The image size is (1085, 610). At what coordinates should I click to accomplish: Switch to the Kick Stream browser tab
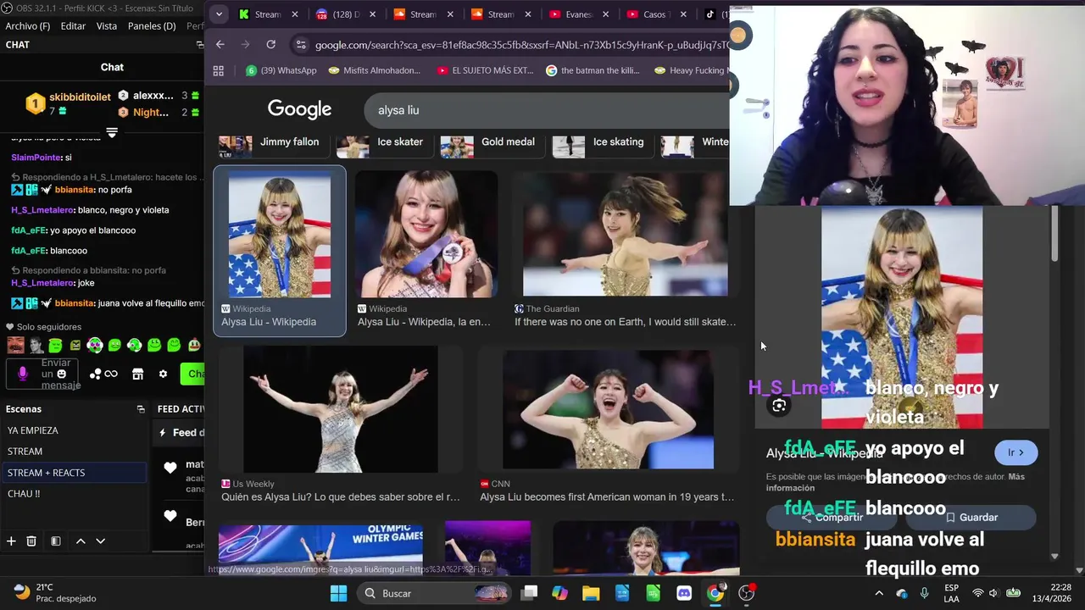tap(270, 14)
